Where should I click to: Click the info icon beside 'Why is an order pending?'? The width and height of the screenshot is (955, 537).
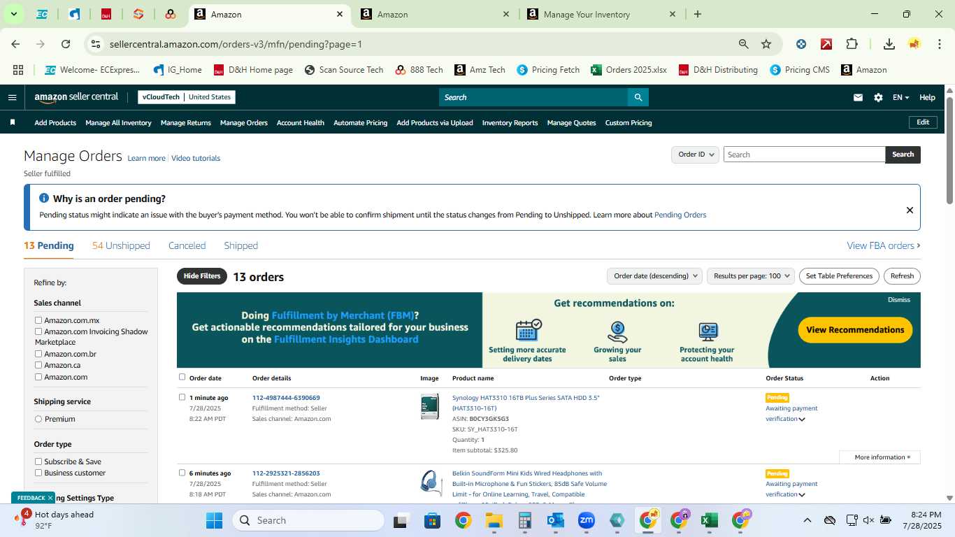(x=44, y=199)
